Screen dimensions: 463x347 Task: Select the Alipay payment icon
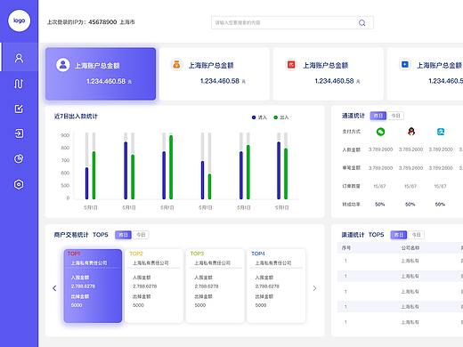click(x=441, y=132)
